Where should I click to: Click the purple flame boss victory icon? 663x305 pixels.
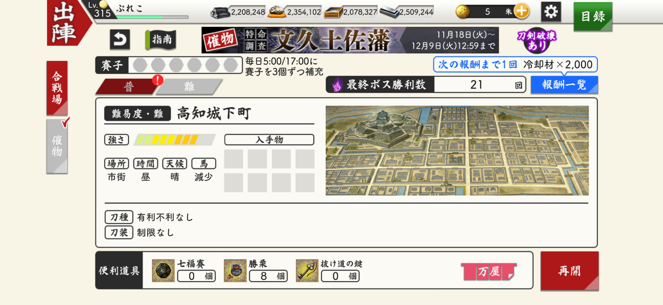(x=337, y=84)
